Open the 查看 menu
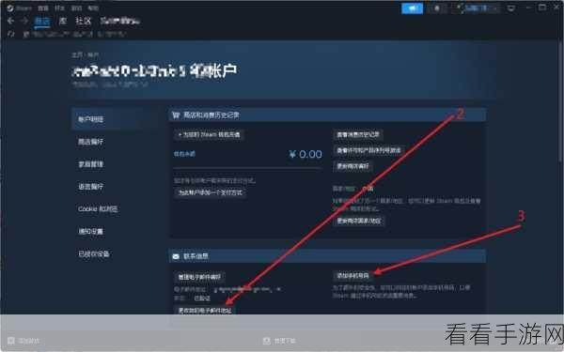This screenshot has height=352, width=564. pyautogui.click(x=43, y=8)
